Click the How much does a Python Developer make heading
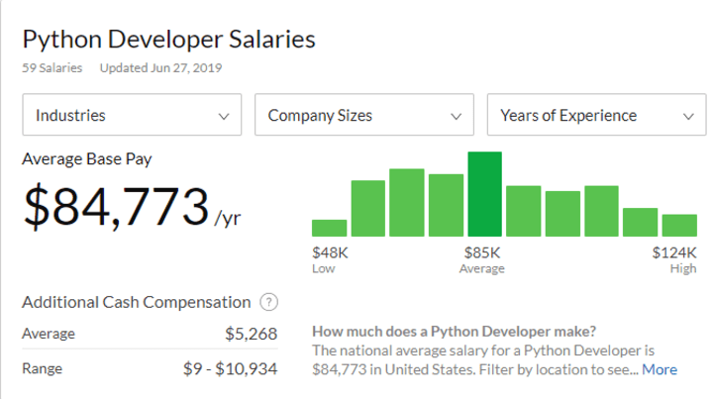This screenshot has height=399, width=713. (454, 332)
